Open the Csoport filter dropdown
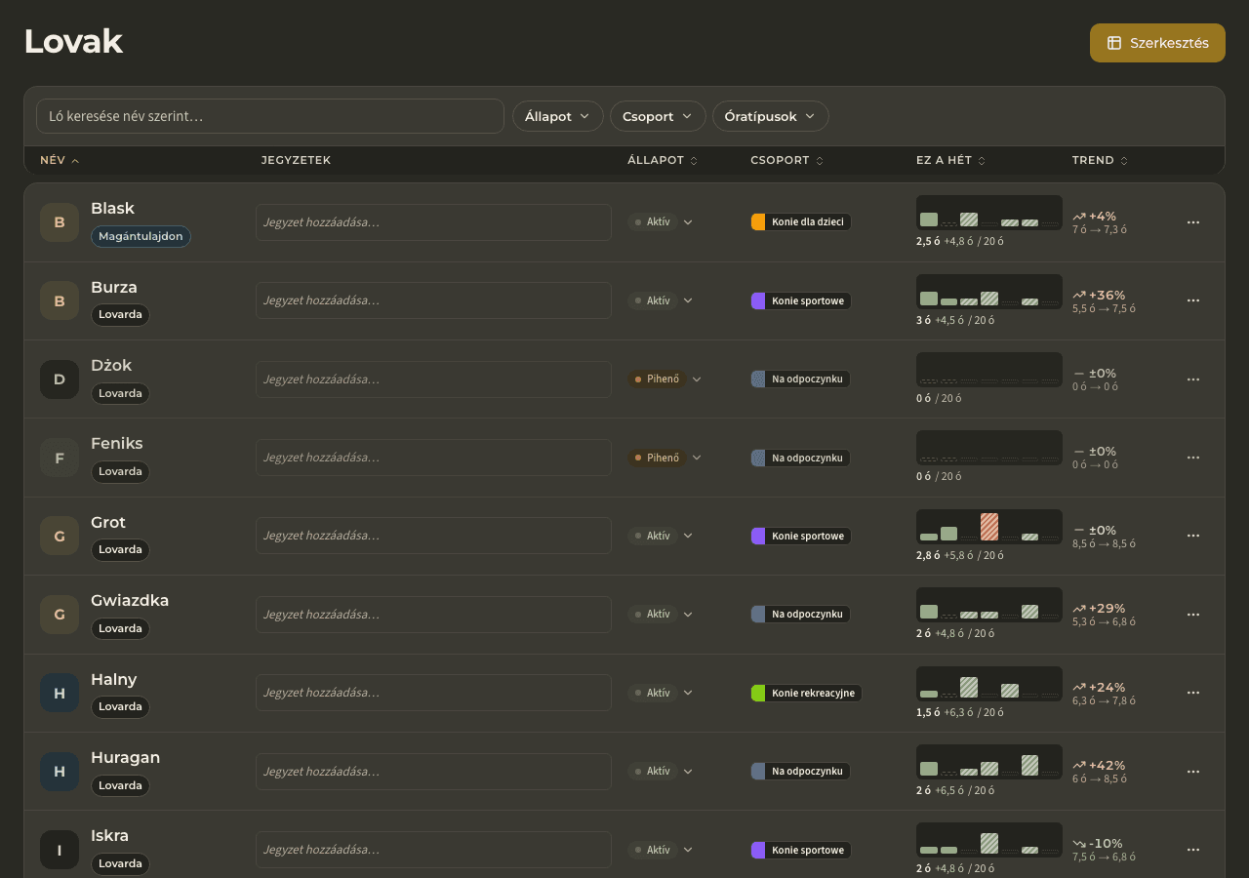1249x878 pixels. coord(658,116)
